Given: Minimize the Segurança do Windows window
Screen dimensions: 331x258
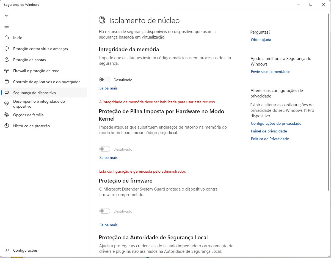Looking at the screenshot, I should (298, 4).
